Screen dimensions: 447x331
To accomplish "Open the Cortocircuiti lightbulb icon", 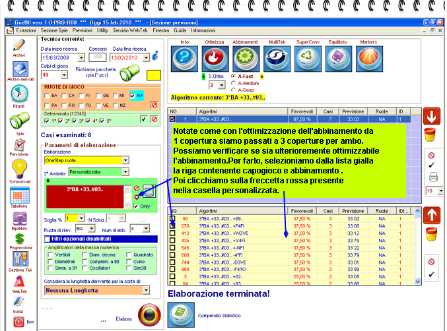I will pos(19,169).
